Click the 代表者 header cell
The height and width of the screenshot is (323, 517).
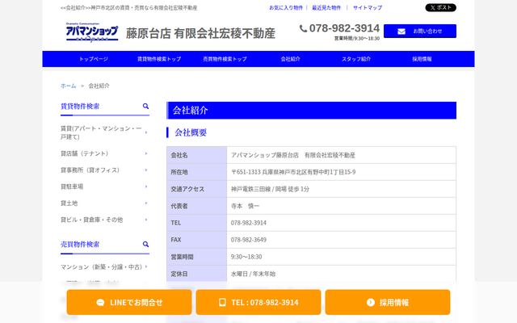tap(196, 206)
